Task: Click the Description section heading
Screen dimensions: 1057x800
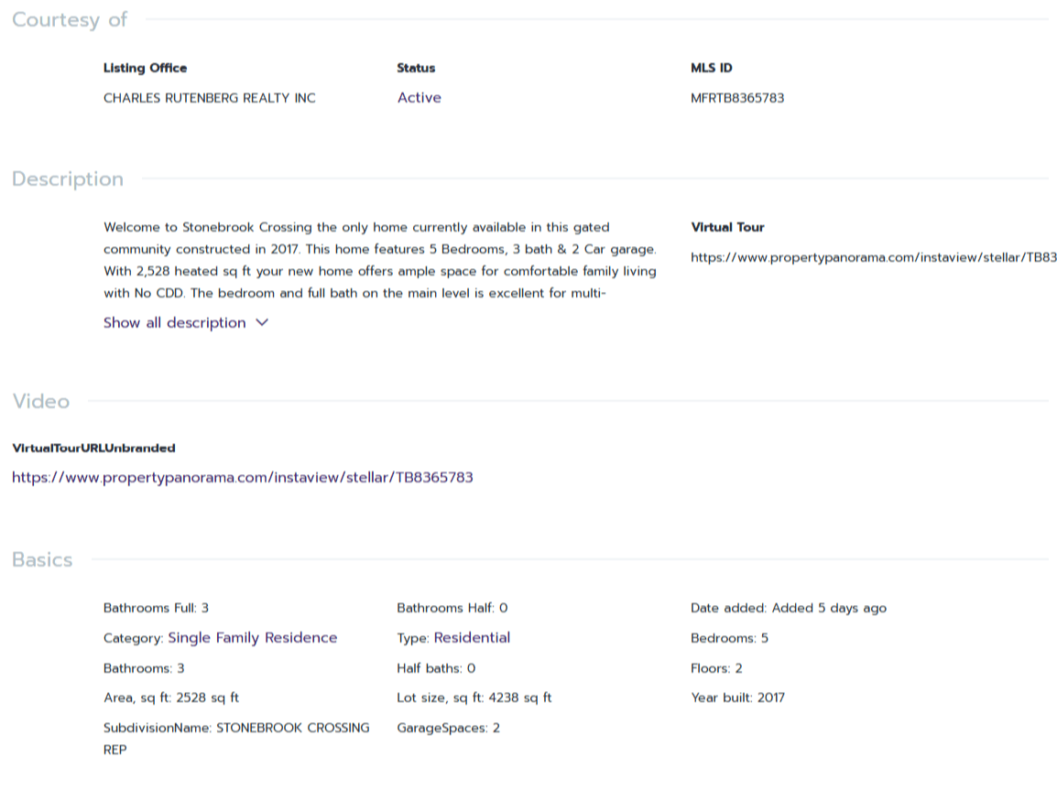Action: coord(68,179)
